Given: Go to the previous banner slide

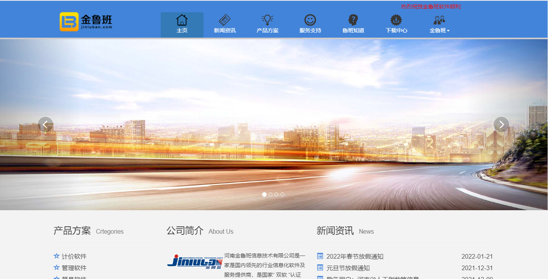Looking at the screenshot, I should point(45,125).
